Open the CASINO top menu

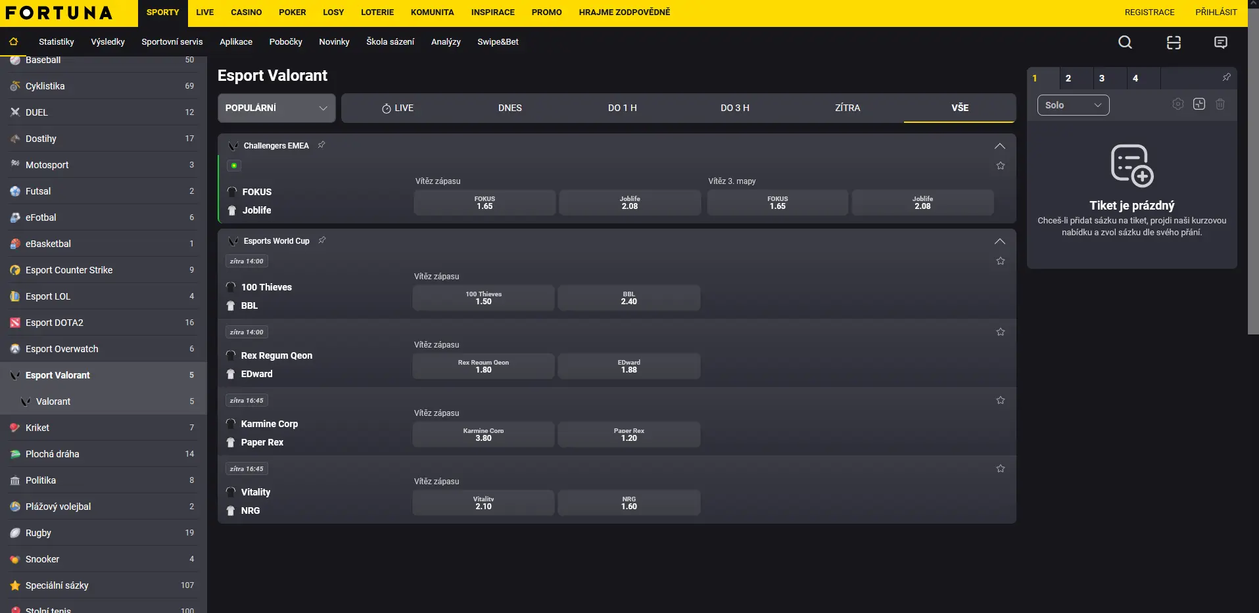pos(246,12)
